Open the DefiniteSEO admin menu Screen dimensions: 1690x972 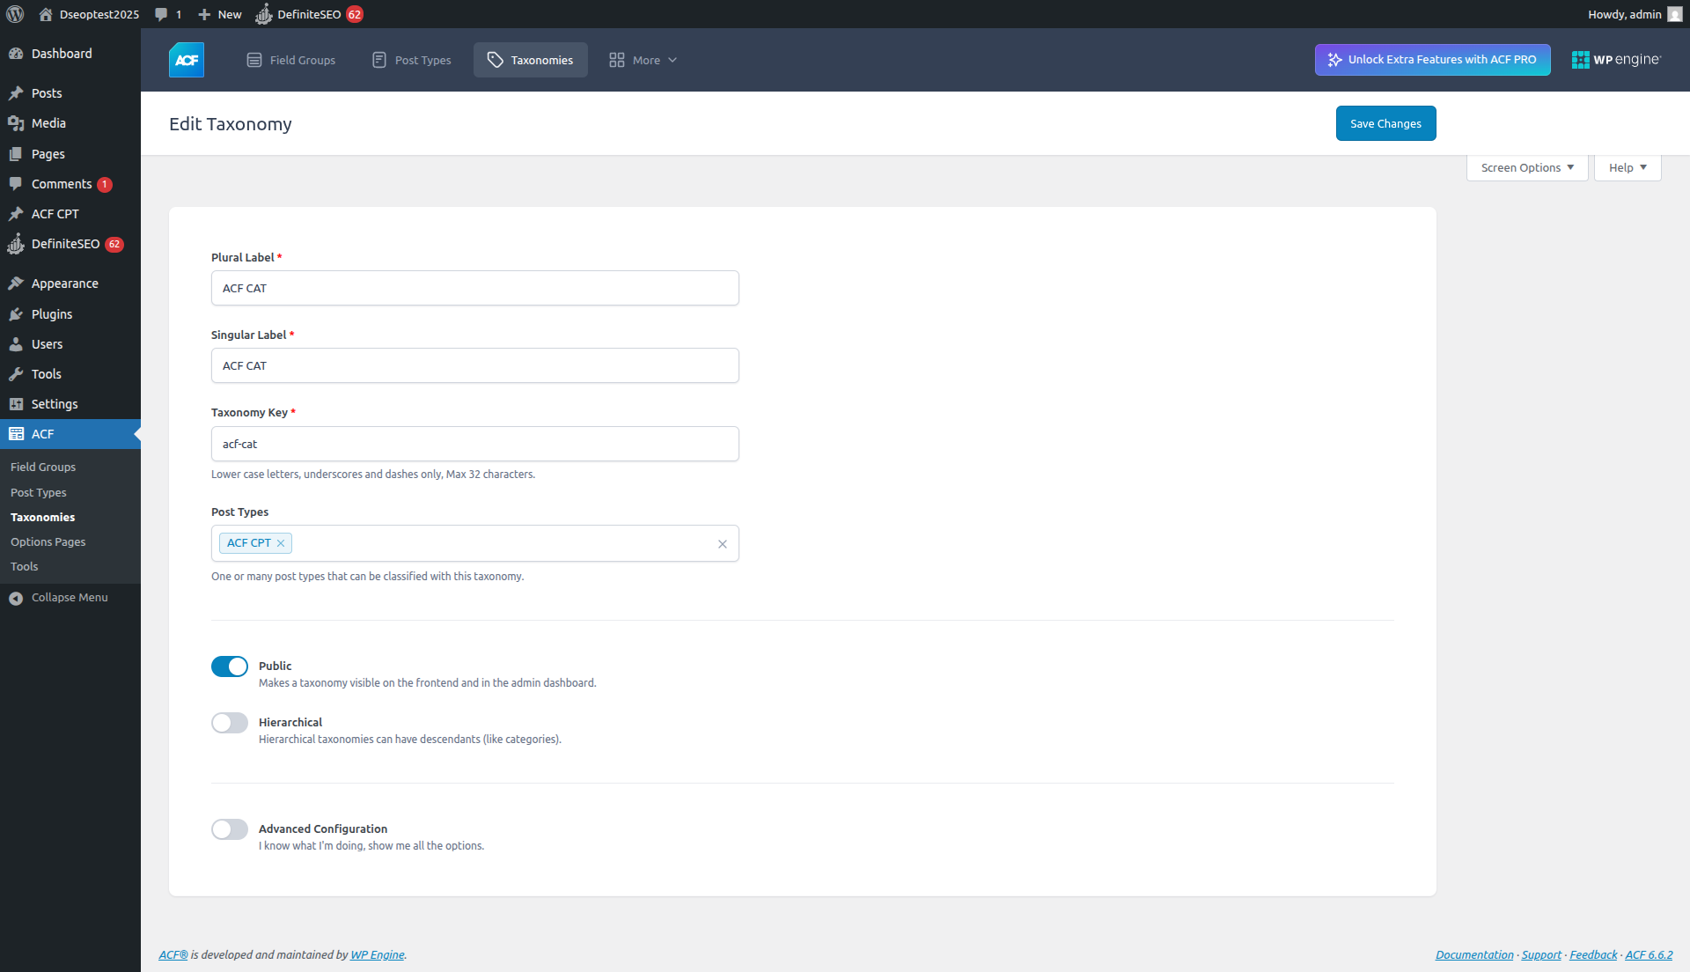coord(66,244)
